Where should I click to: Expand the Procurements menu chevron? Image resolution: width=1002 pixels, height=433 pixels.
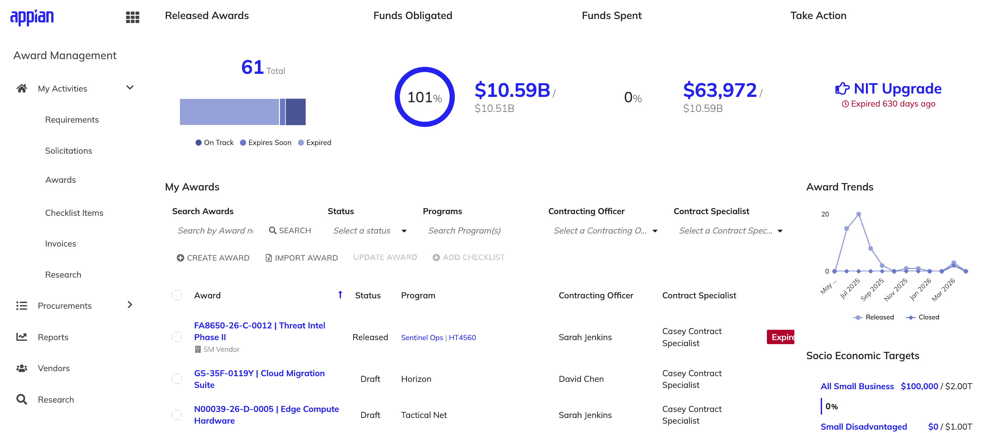[130, 305]
